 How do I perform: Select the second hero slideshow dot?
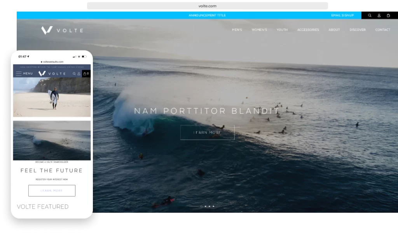[205, 206]
